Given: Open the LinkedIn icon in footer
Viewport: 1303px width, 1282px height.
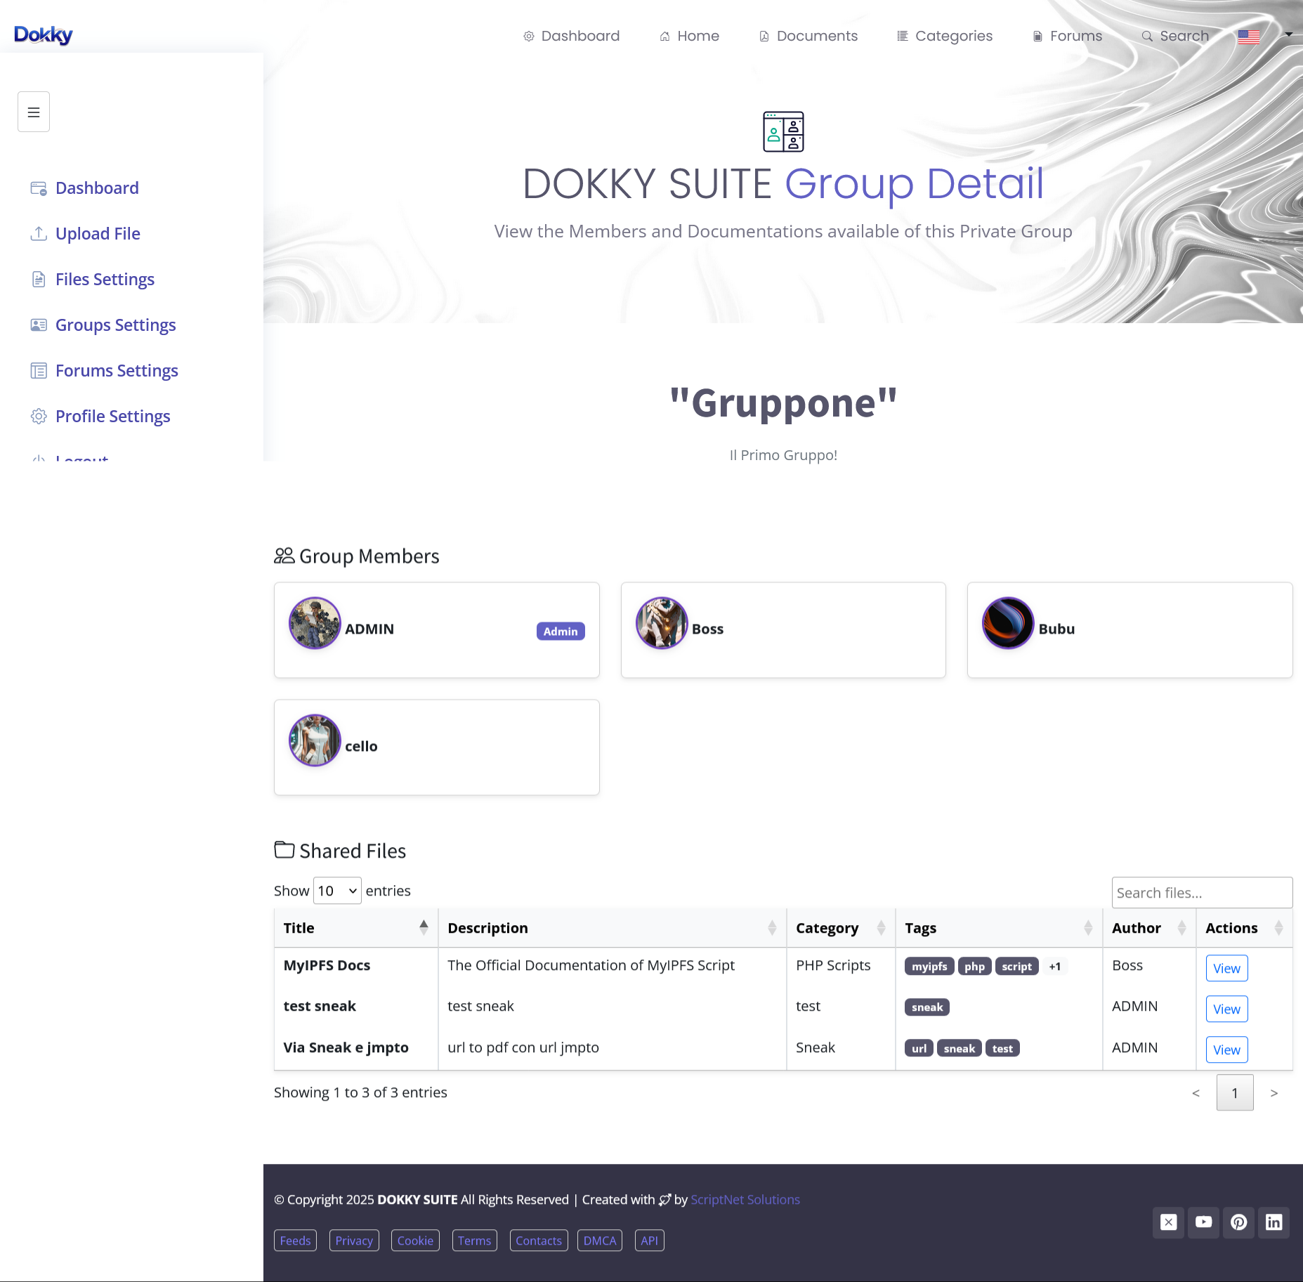Looking at the screenshot, I should click(1274, 1222).
